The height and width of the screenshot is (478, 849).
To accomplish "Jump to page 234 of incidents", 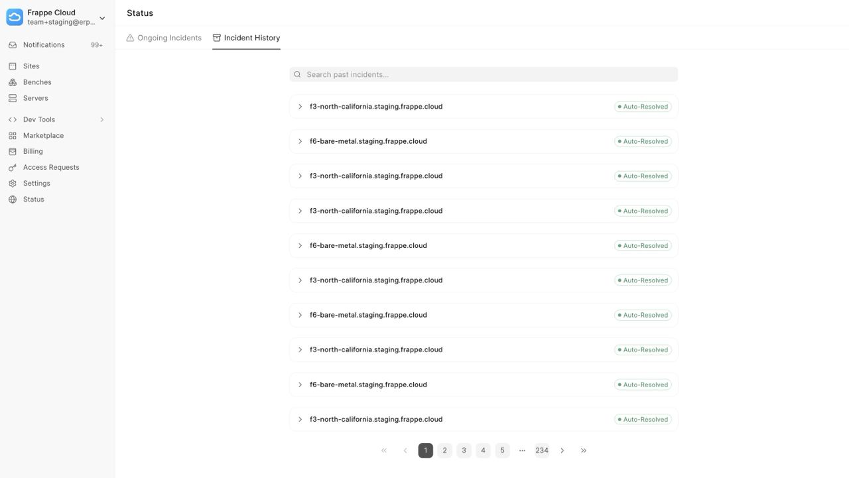I will (x=542, y=451).
